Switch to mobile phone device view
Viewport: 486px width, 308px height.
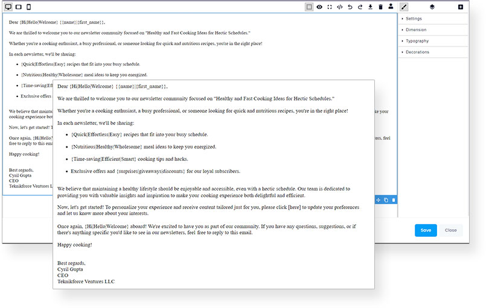(x=28, y=7)
